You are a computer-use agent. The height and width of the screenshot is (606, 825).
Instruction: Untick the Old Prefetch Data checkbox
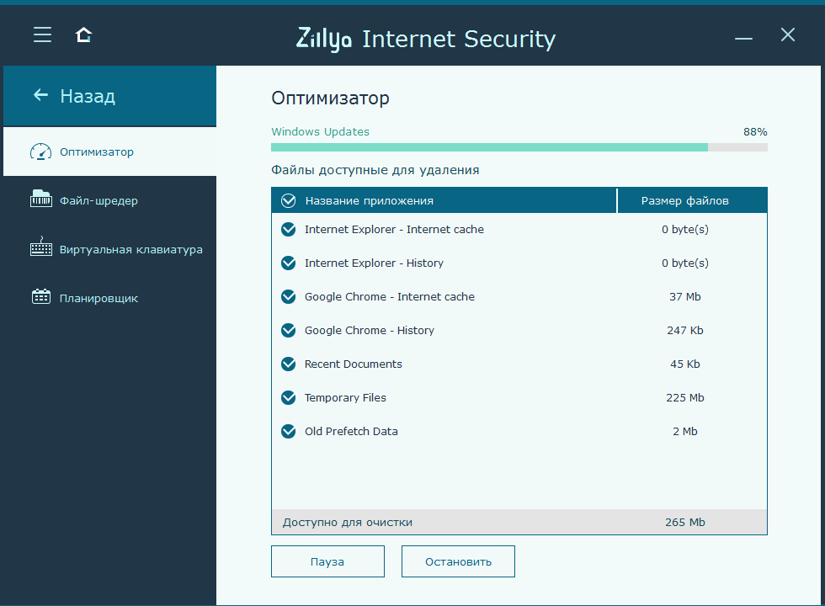pyautogui.click(x=289, y=431)
